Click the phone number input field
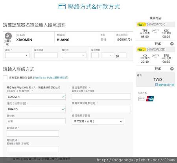 (33, 149)
